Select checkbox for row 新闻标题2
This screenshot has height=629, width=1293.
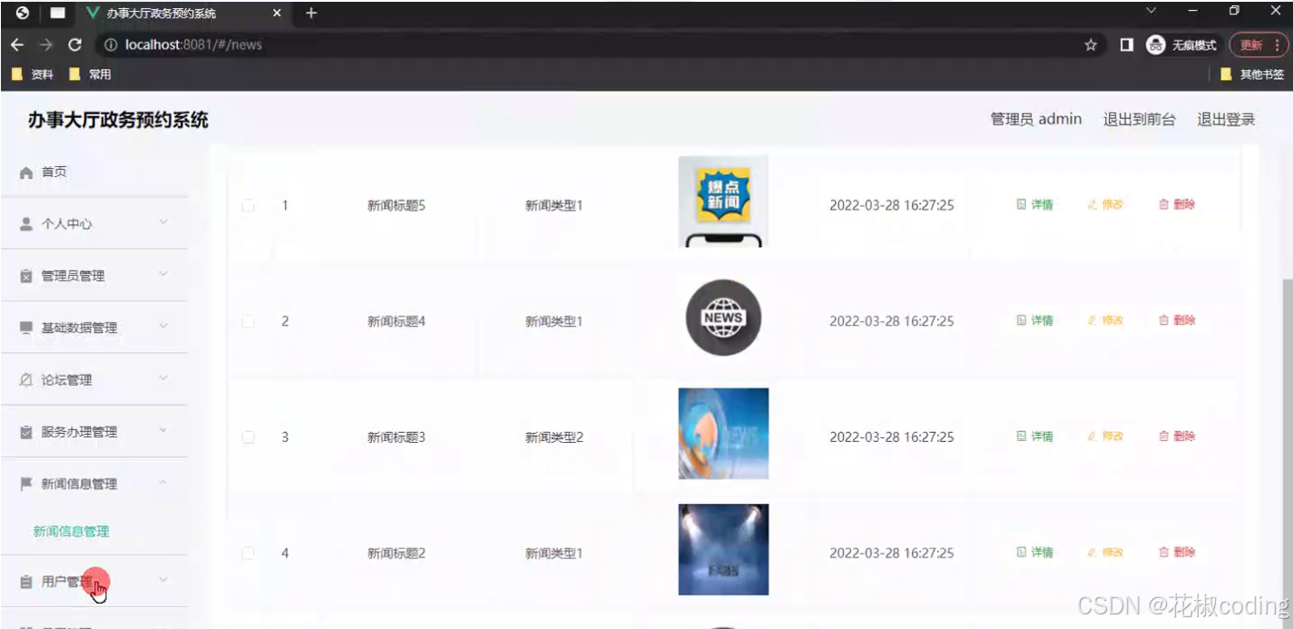point(248,554)
